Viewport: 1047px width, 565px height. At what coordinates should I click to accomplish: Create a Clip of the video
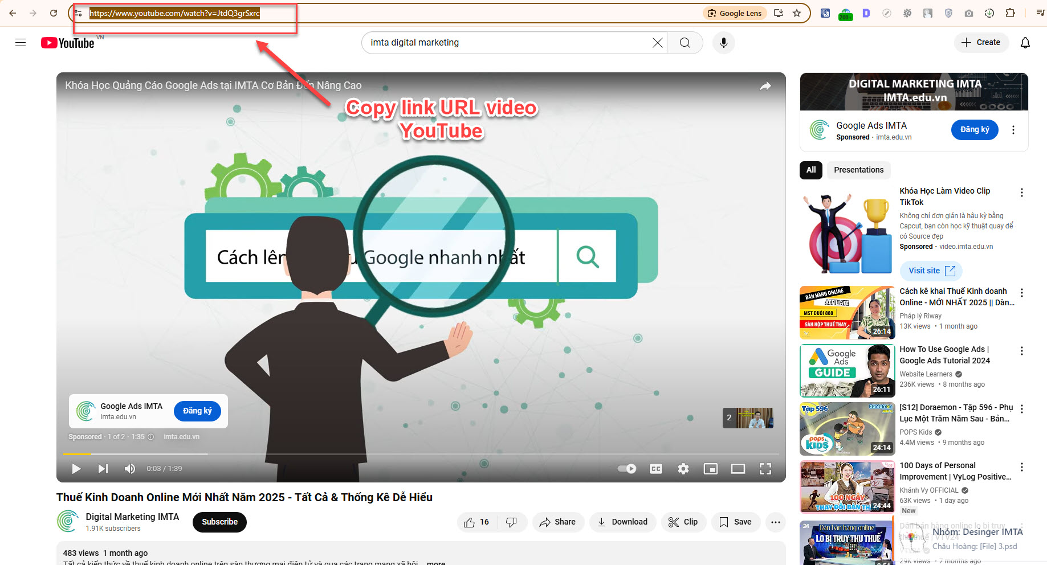click(683, 522)
